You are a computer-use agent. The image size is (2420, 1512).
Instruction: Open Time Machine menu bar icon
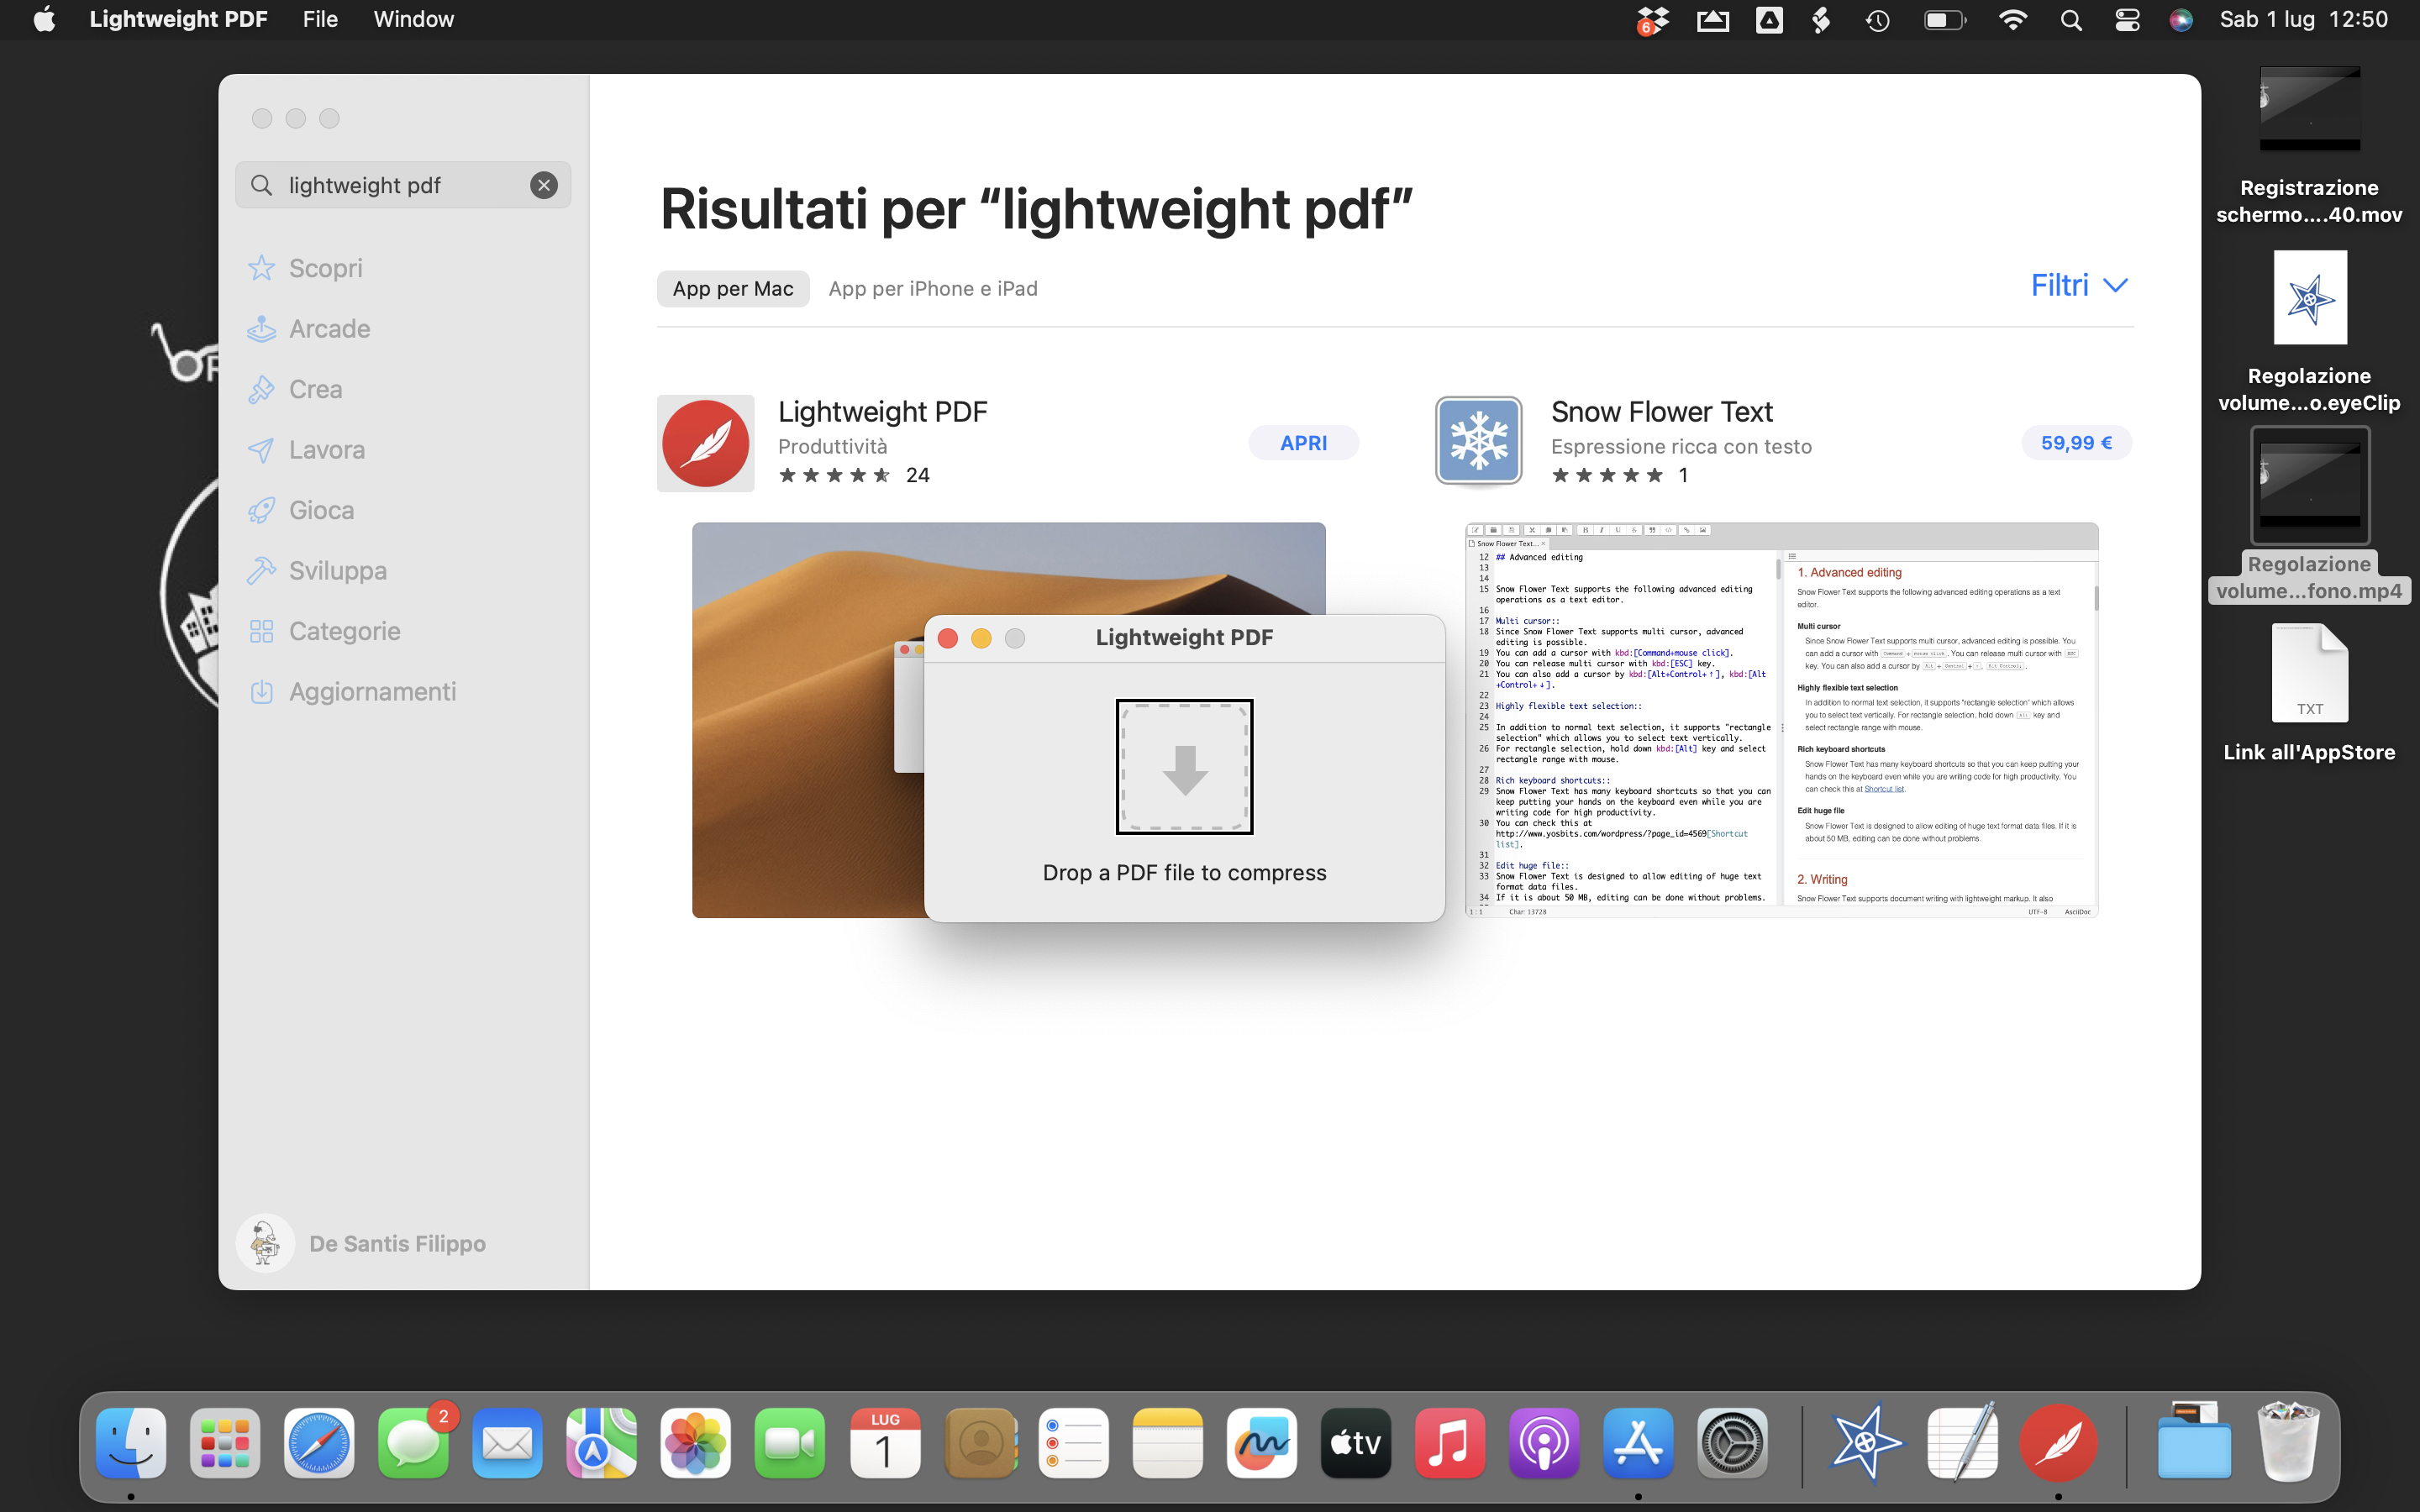pyautogui.click(x=1878, y=20)
